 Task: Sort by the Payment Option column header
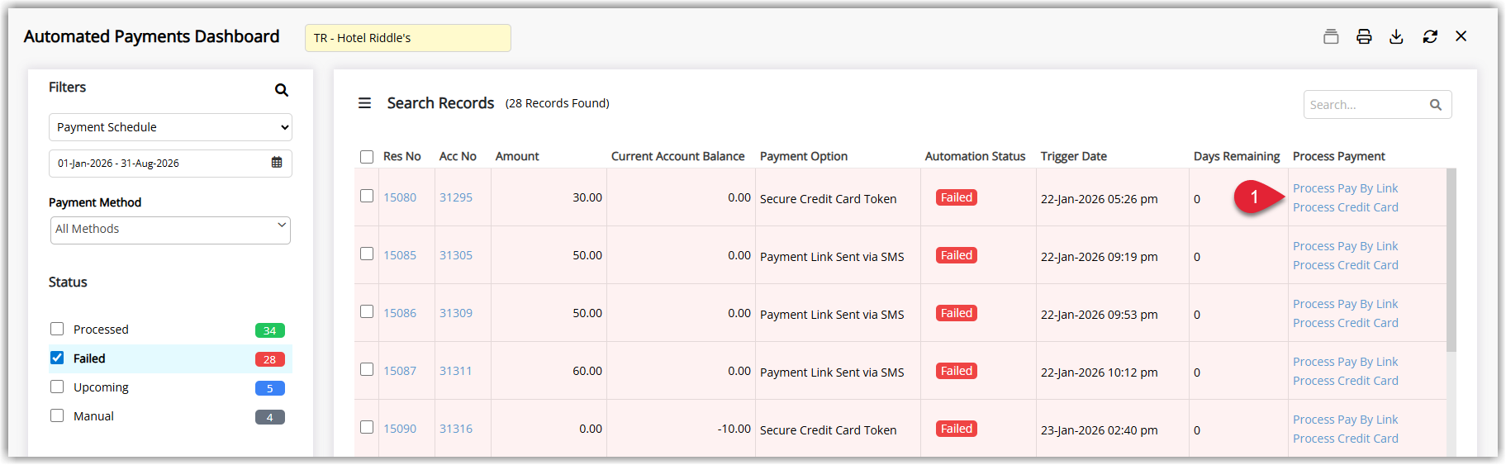tap(804, 156)
